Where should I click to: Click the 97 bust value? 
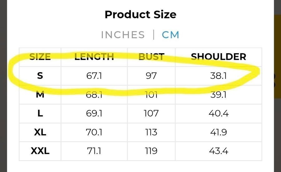tap(151, 76)
